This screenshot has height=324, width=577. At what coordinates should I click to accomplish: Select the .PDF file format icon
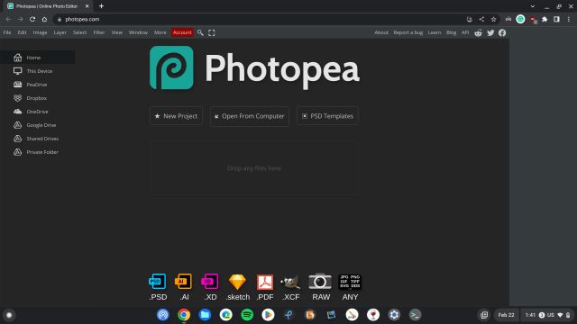click(x=265, y=287)
